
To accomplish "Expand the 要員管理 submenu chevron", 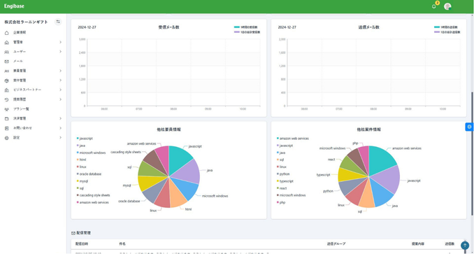I will [60, 71].
